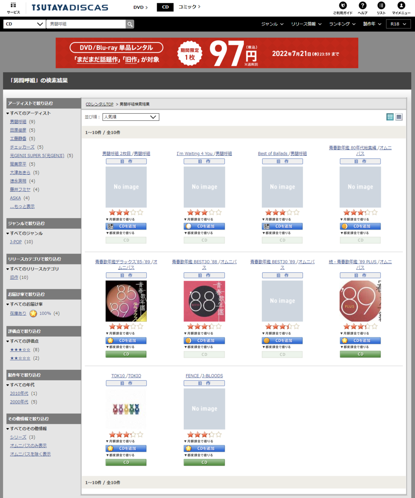Add 青春歌年鑑 BEST30 '88 with CDを追加
Viewport: 415px width, 498px height.
click(x=204, y=341)
